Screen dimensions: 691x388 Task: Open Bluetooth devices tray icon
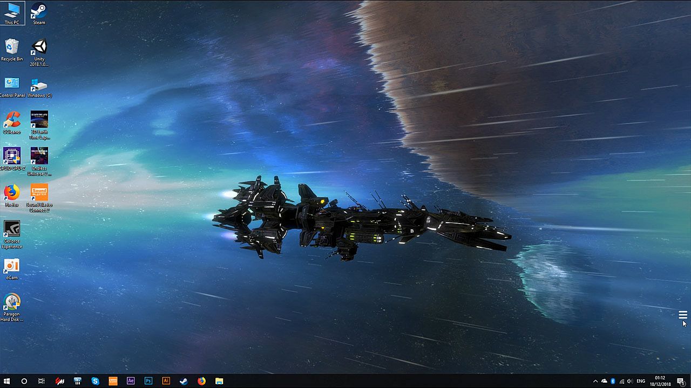[x=613, y=381]
